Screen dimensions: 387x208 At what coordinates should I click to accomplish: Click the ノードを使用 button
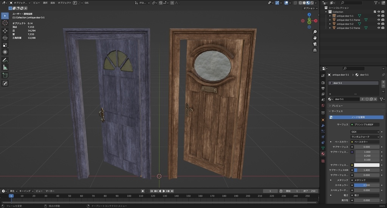(x=358, y=117)
